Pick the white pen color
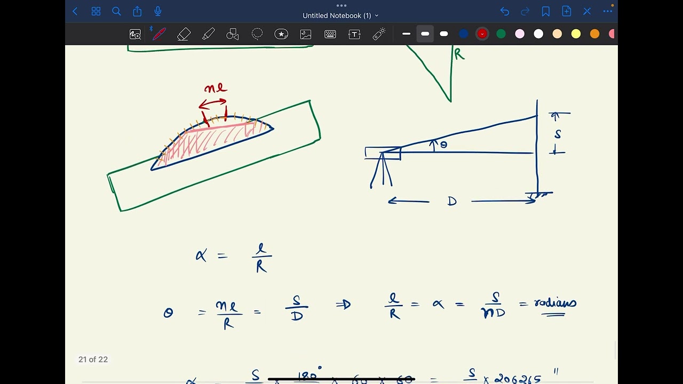 (538, 34)
